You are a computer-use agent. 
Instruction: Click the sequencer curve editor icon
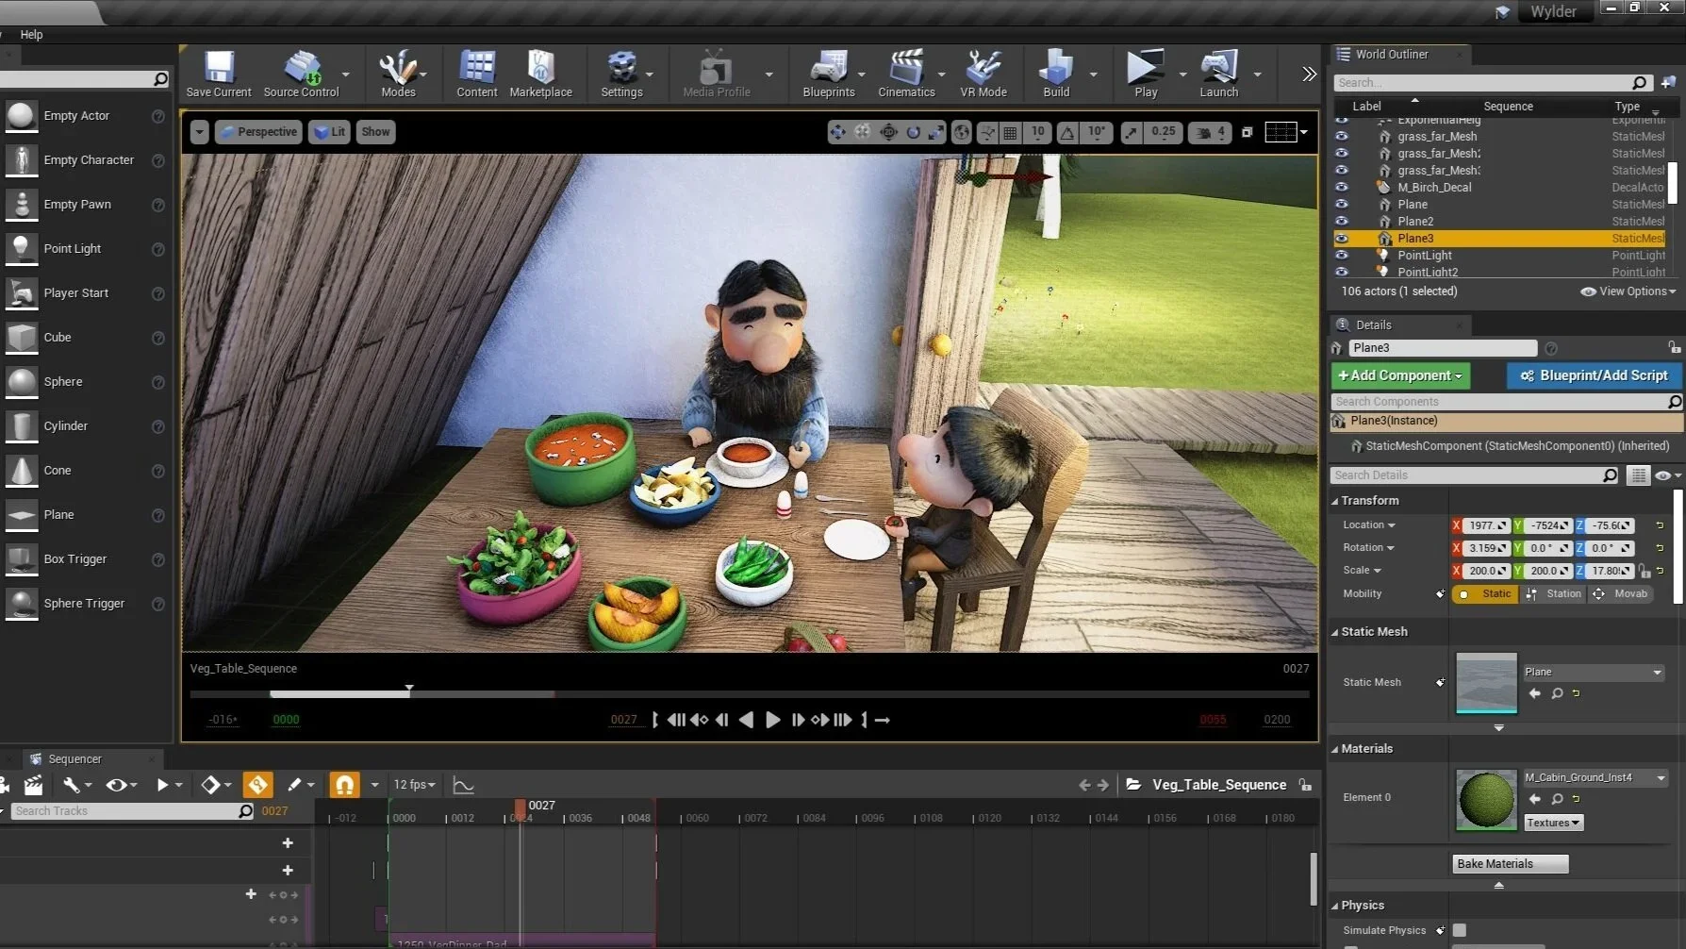pyautogui.click(x=463, y=785)
